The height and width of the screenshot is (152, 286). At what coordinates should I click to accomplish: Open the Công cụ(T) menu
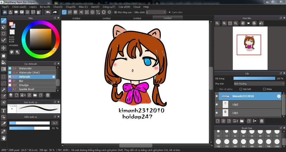click(x=109, y=7)
